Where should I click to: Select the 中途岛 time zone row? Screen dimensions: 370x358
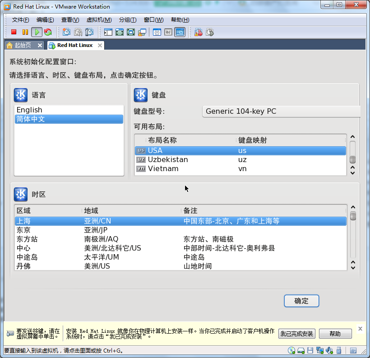(180, 257)
